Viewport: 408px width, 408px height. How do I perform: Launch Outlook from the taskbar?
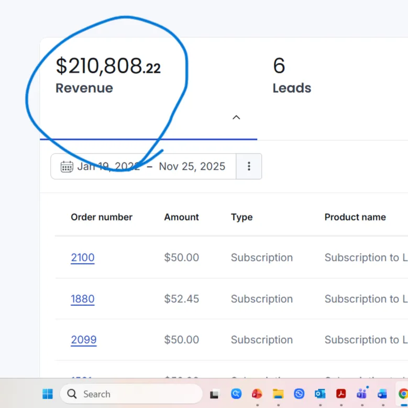tap(320, 394)
